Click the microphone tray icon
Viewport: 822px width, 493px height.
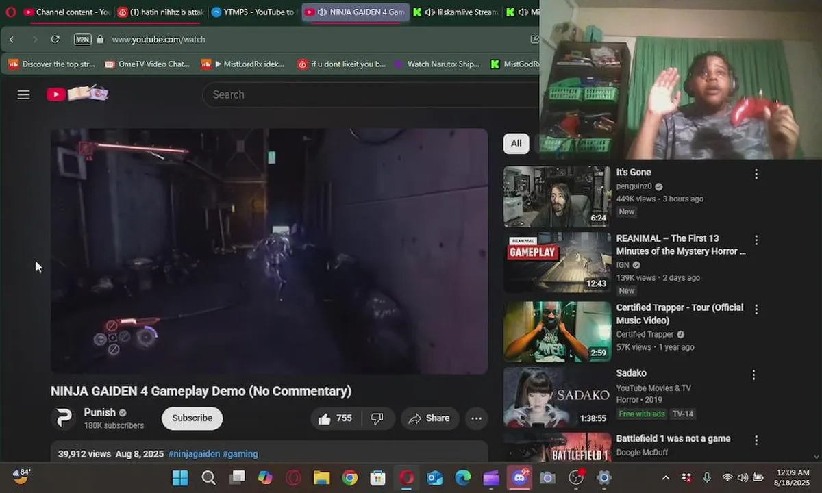[707, 477]
